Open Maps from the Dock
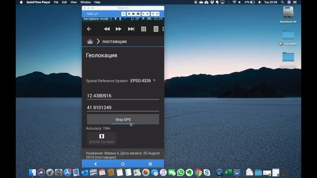317x178 pixels. [137, 173]
